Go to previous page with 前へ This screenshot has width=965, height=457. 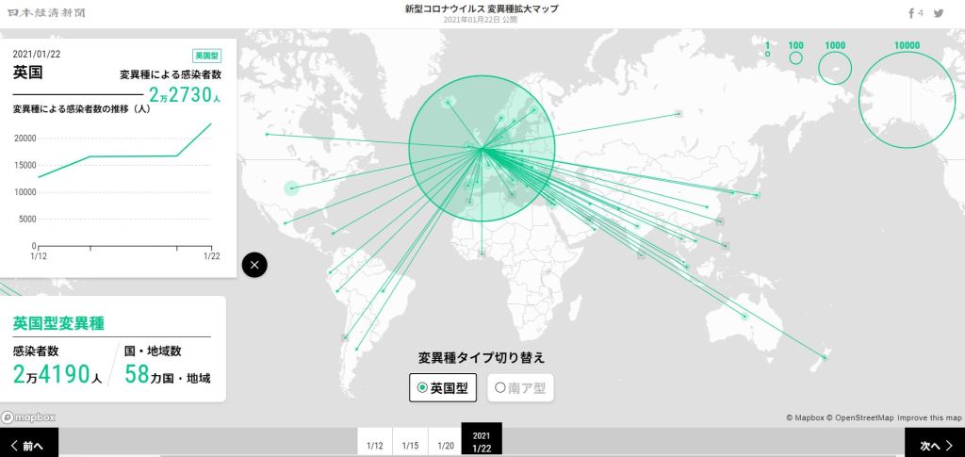[x=28, y=445]
